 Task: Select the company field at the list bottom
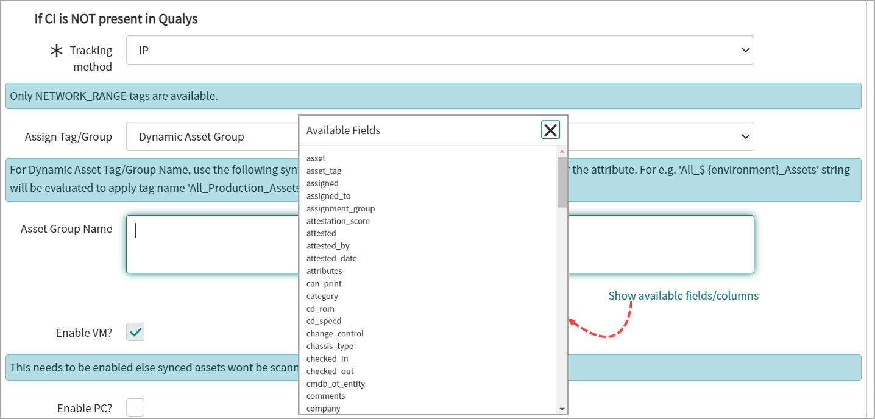click(323, 408)
